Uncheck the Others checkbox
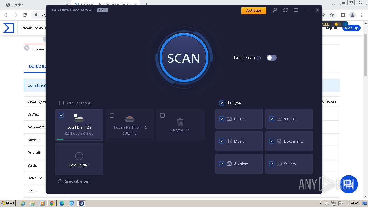This screenshot has height=207, width=368. tap(272, 164)
